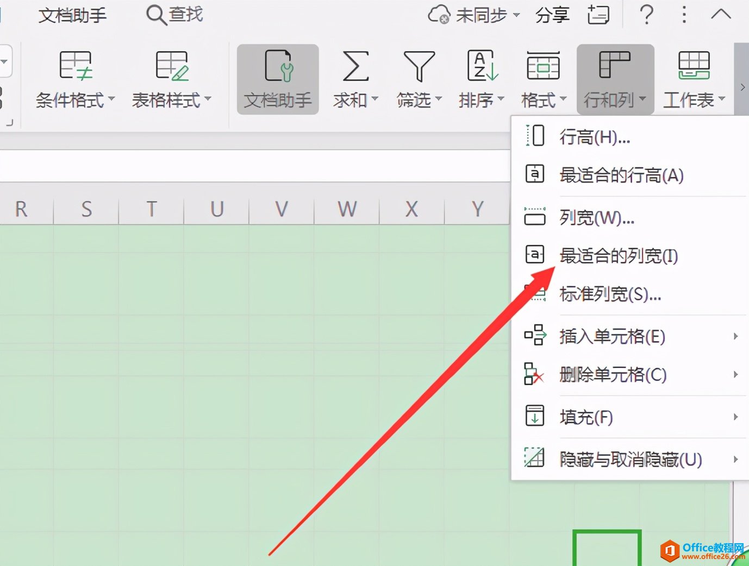Expand the 删除单元格 submenu arrow

tap(735, 374)
